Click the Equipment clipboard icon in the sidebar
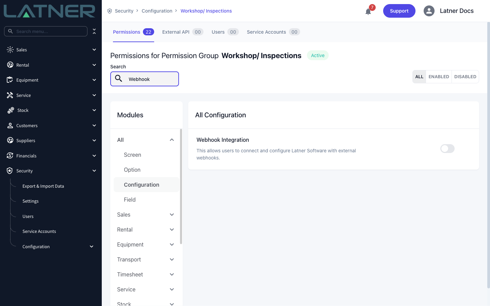490x306 pixels. coord(10,80)
